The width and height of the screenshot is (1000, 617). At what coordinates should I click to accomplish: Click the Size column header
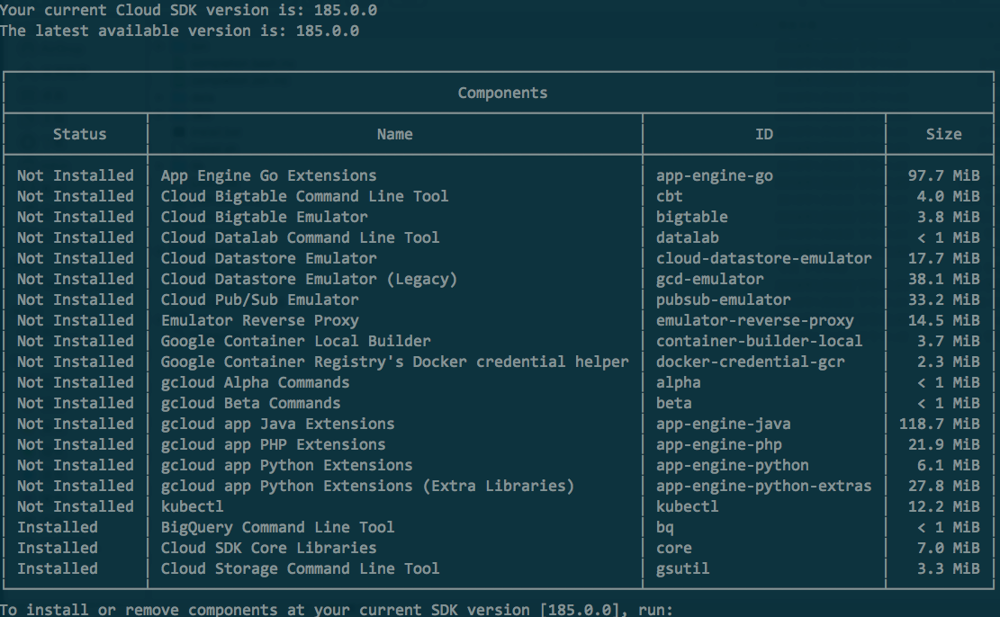click(x=943, y=134)
